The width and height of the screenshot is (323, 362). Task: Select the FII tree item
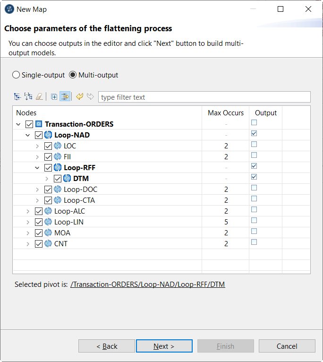pyautogui.click(x=67, y=157)
